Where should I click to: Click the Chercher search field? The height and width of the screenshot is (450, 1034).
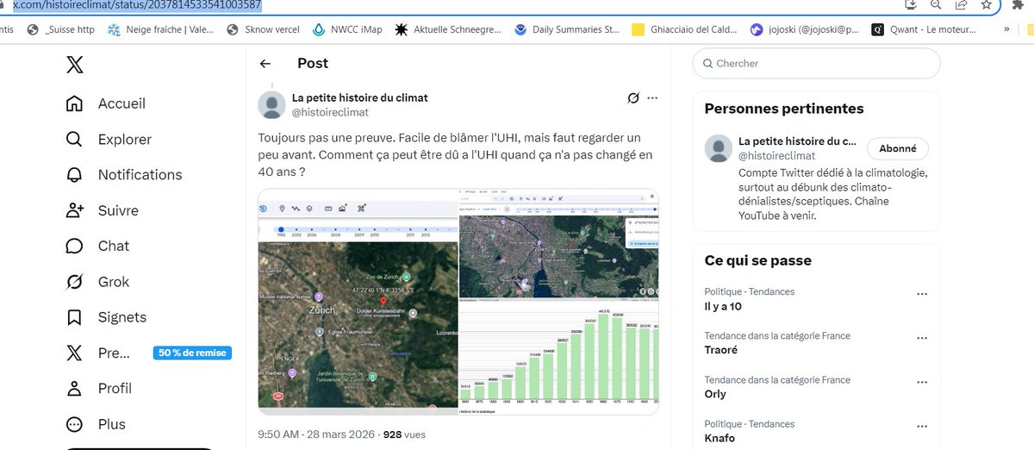pos(817,63)
